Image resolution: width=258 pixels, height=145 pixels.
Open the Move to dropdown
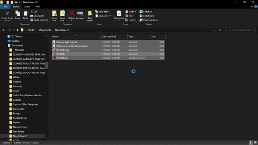coord(54,19)
